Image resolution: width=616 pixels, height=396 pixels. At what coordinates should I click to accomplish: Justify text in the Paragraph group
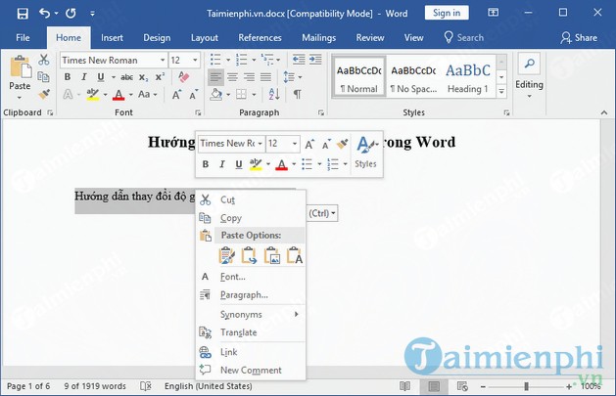coord(266,77)
